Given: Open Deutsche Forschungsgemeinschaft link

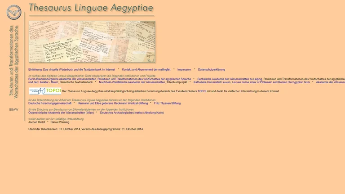Looking at the screenshot, I should pos(50,104).
